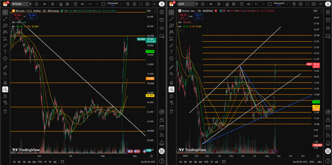This screenshot has width=332, height=165.
Task: Toggle lock all drawings in BTCUSD sidebar
Action: tap(5, 96)
